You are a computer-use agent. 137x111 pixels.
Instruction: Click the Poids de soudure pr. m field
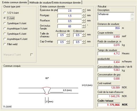(109, 45)
